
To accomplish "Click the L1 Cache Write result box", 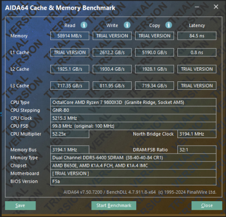I will tap(112, 53).
